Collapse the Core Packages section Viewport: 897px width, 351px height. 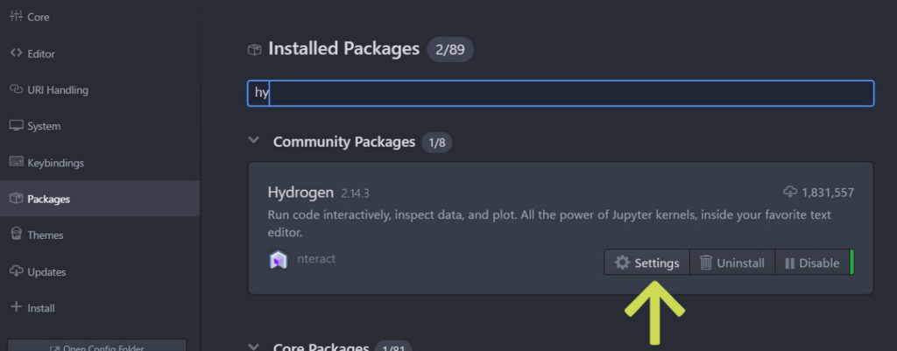pyautogui.click(x=253, y=347)
